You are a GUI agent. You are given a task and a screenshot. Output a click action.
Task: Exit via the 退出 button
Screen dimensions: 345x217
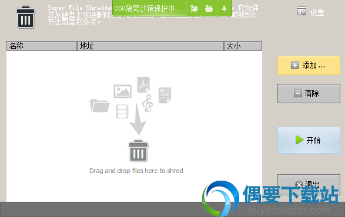pos(309,184)
